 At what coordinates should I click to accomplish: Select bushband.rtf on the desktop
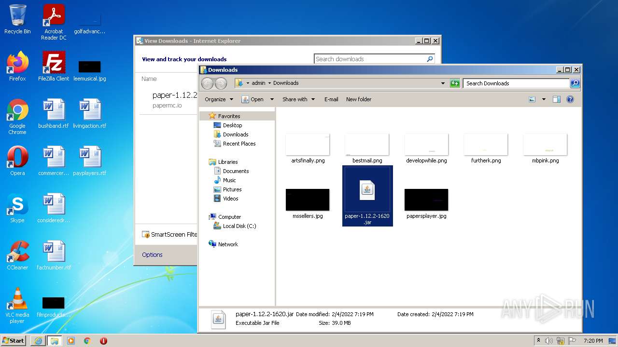pos(54,114)
